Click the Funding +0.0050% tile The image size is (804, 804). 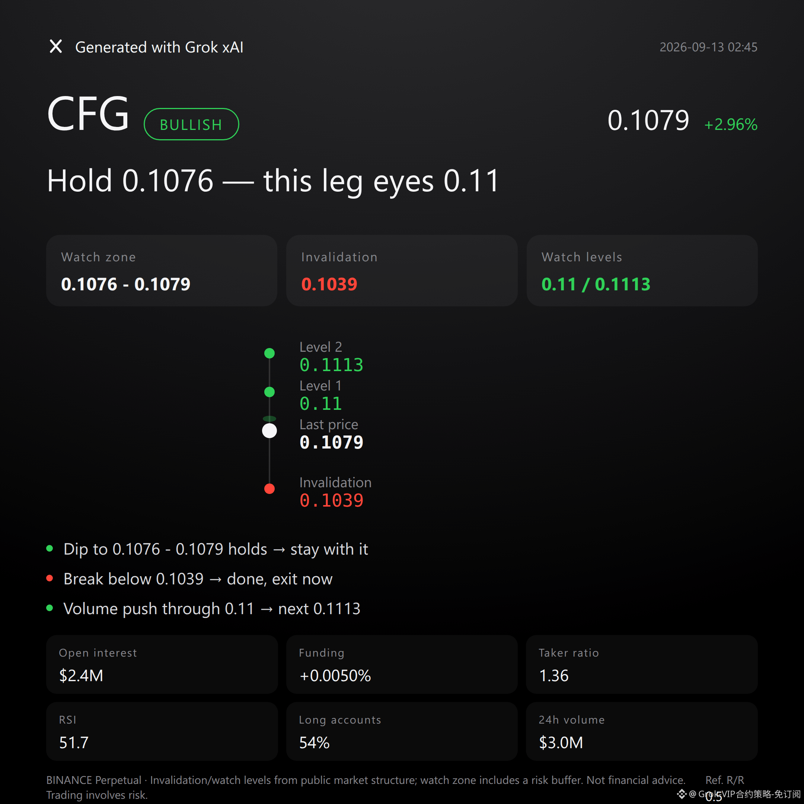click(402, 664)
